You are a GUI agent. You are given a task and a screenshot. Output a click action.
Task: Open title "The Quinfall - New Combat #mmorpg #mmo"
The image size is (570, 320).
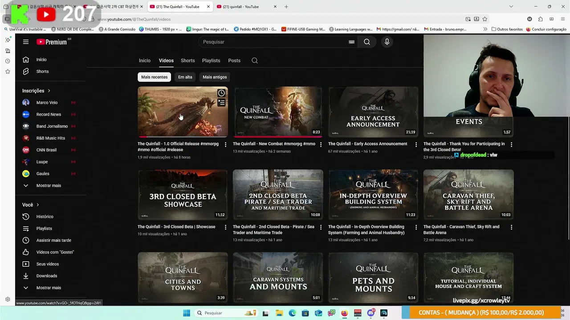[274, 144]
